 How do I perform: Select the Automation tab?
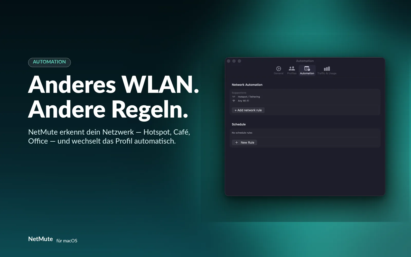click(x=307, y=70)
